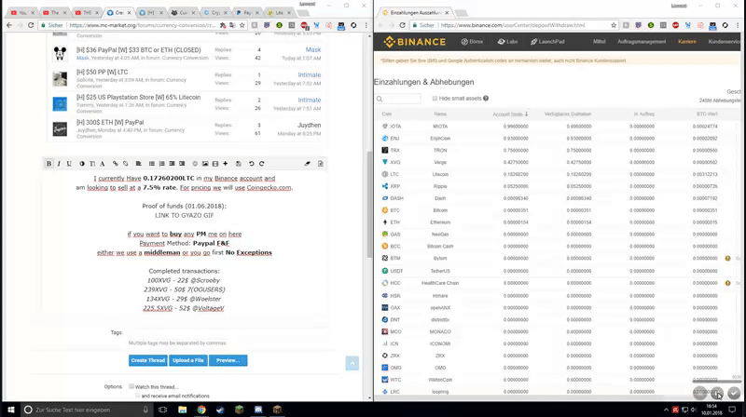
Task: Sort by the Account Saldo column header
Action: pyautogui.click(x=510, y=114)
